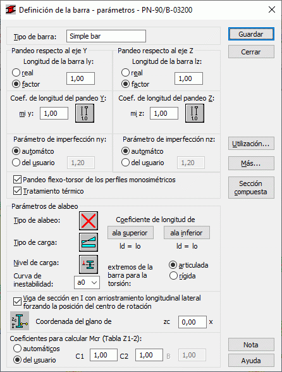Select rígida torsion end option
282x372 pixels.
(x=173, y=276)
